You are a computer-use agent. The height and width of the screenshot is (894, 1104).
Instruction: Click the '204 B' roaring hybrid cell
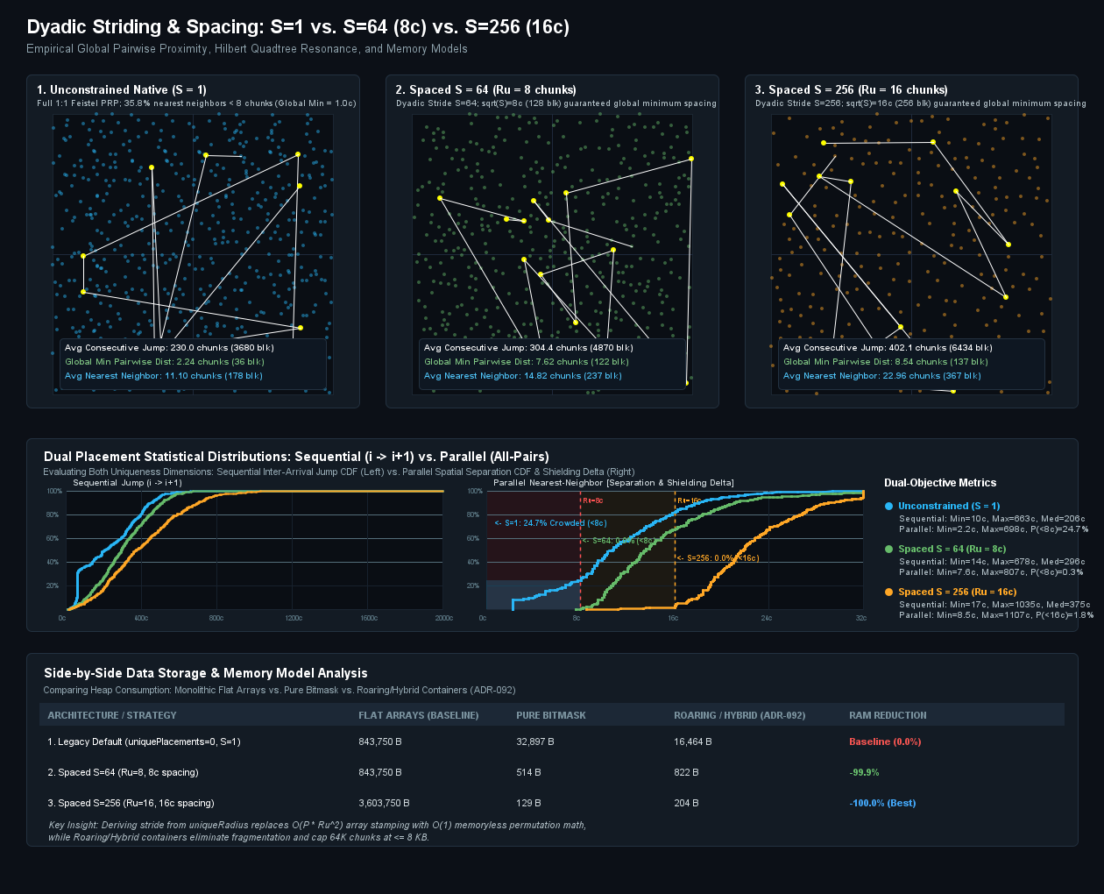coord(686,803)
